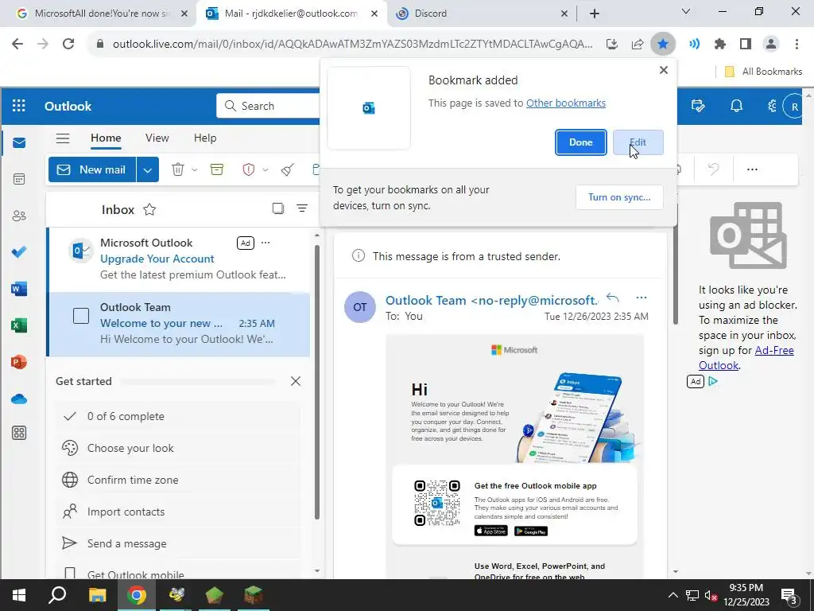Check the Outlook Team message checkbox
This screenshot has height=611, width=814.
[x=81, y=316]
